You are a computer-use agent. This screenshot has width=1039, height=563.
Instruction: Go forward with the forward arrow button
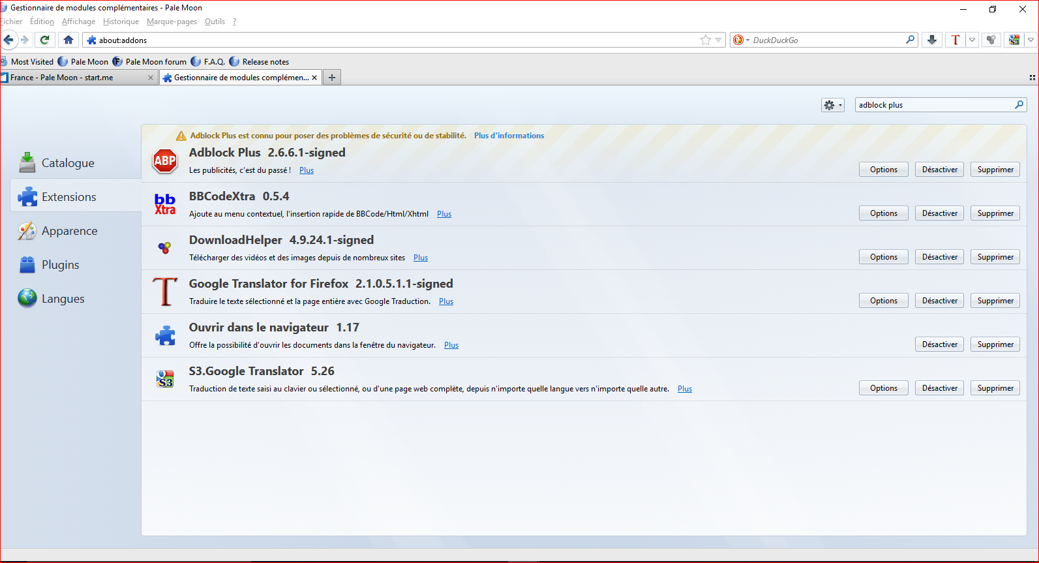point(25,40)
